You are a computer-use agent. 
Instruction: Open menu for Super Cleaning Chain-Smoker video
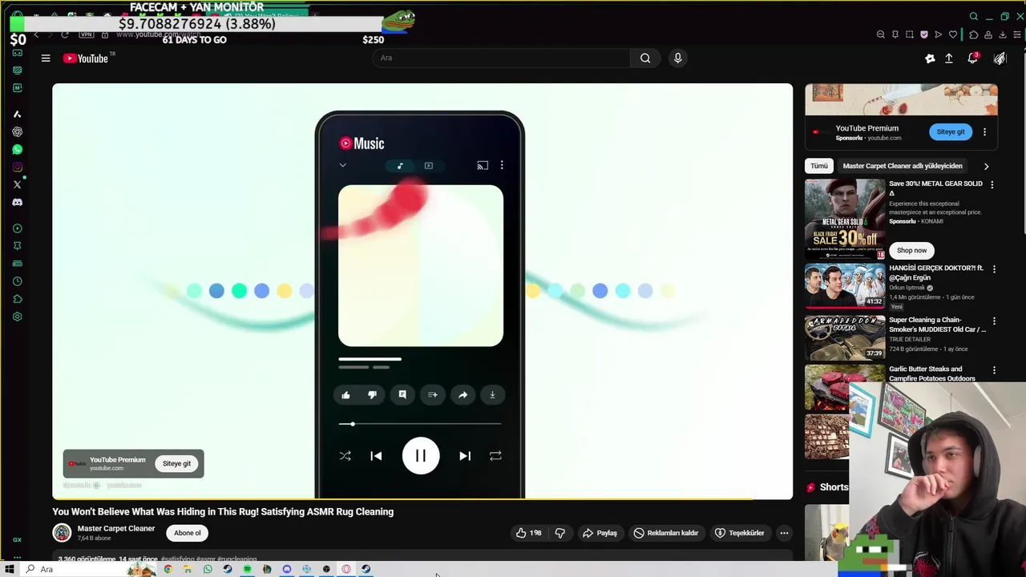click(994, 321)
